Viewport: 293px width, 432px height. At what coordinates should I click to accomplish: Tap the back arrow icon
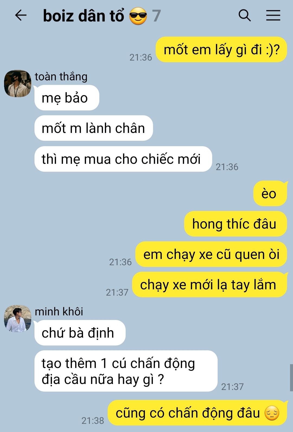tap(21, 15)
